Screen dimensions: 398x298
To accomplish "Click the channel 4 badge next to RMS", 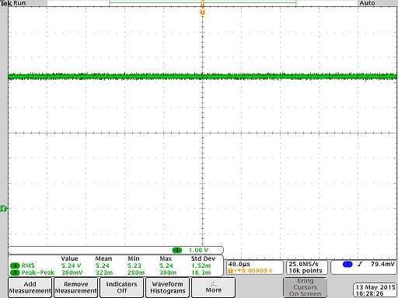I will [x=15, y=265].
